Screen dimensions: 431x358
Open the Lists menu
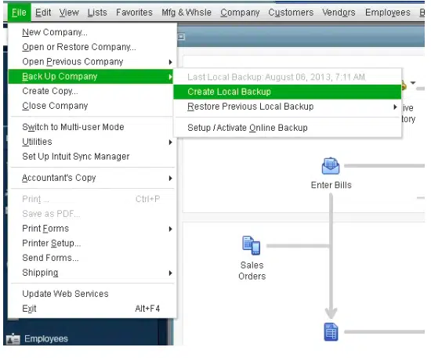click(x=97, y=13)
